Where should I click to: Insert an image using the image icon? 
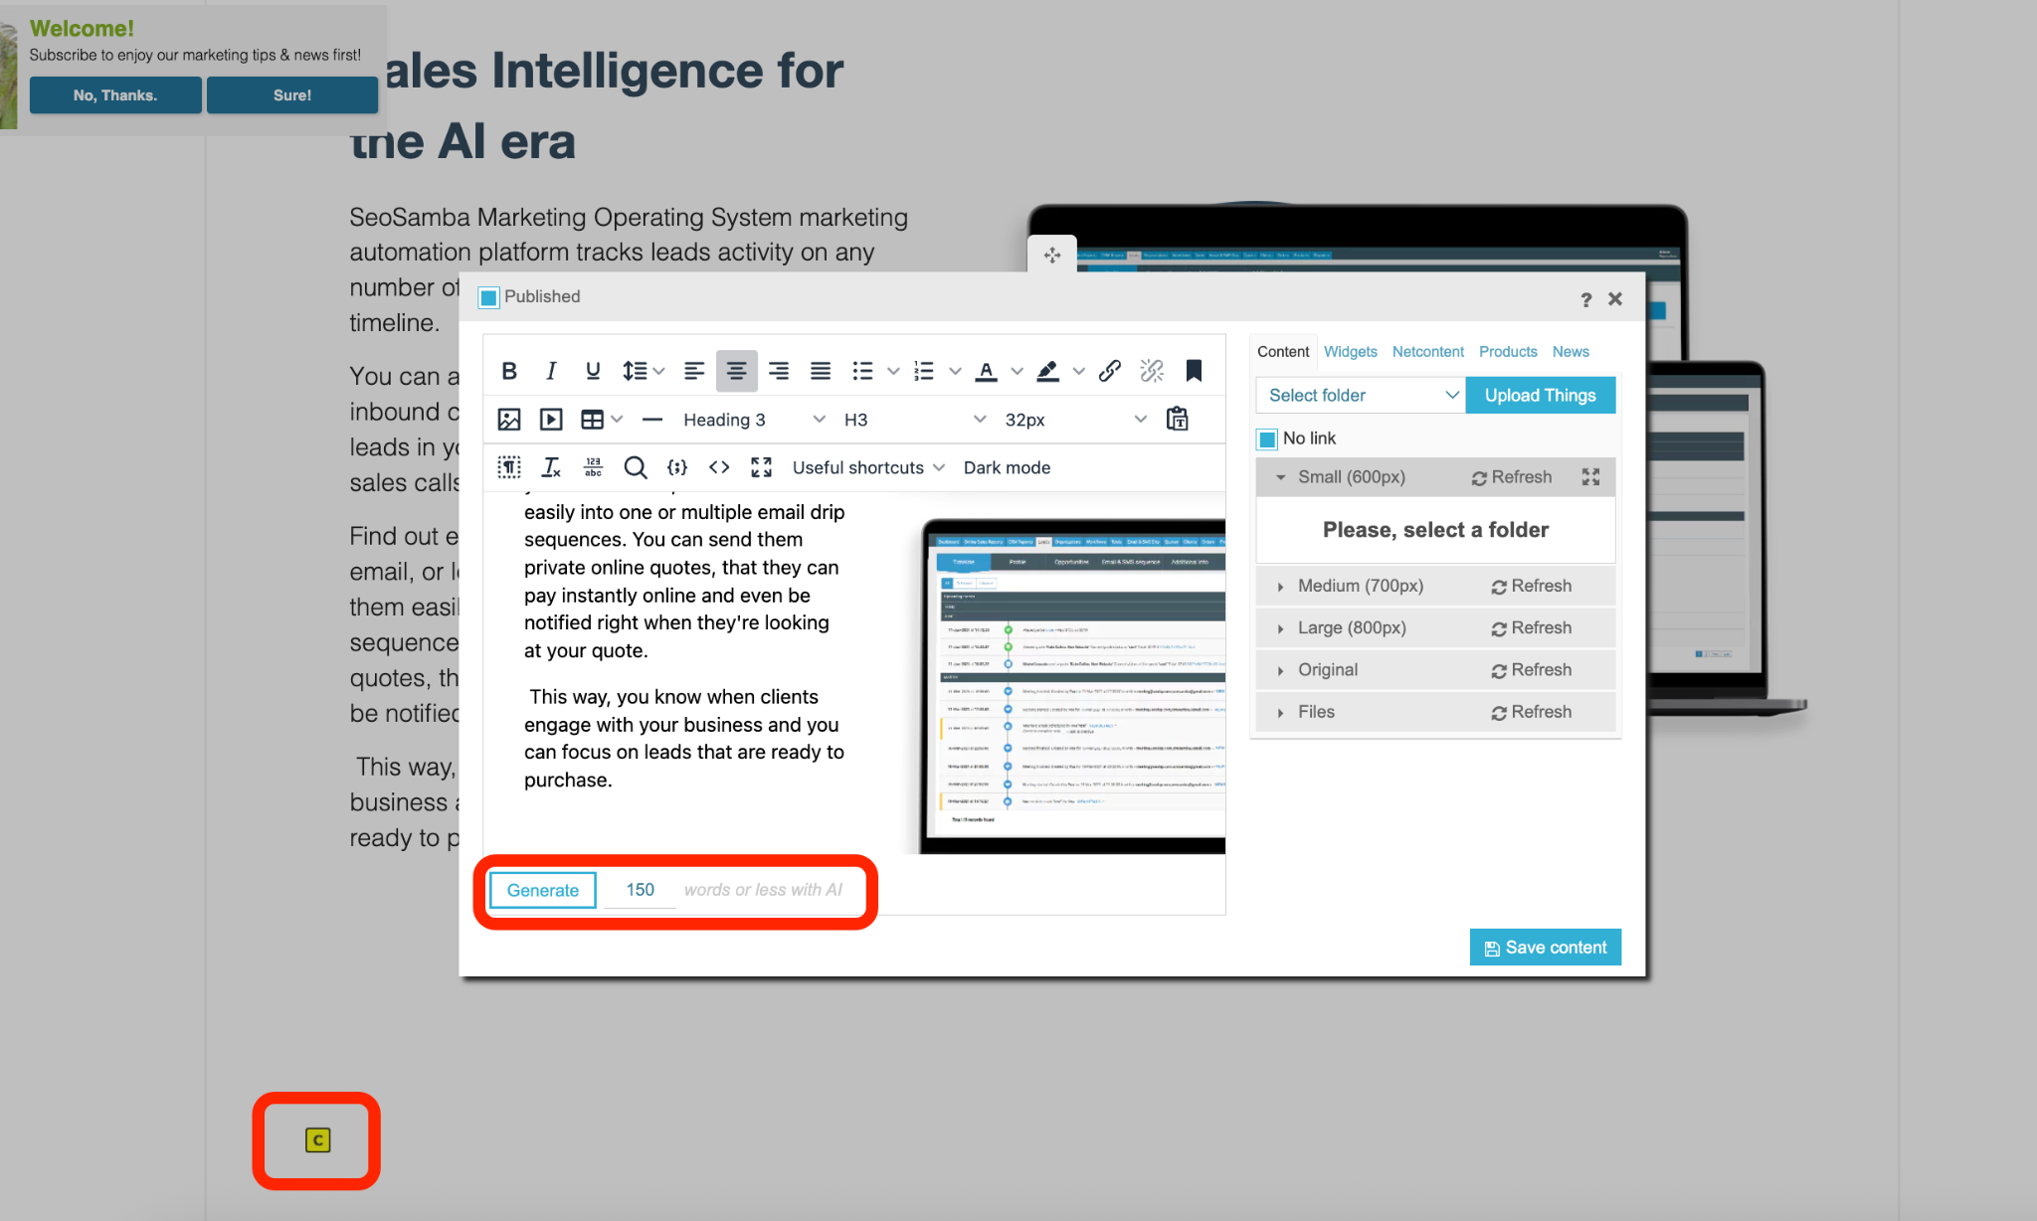(508, 419)
